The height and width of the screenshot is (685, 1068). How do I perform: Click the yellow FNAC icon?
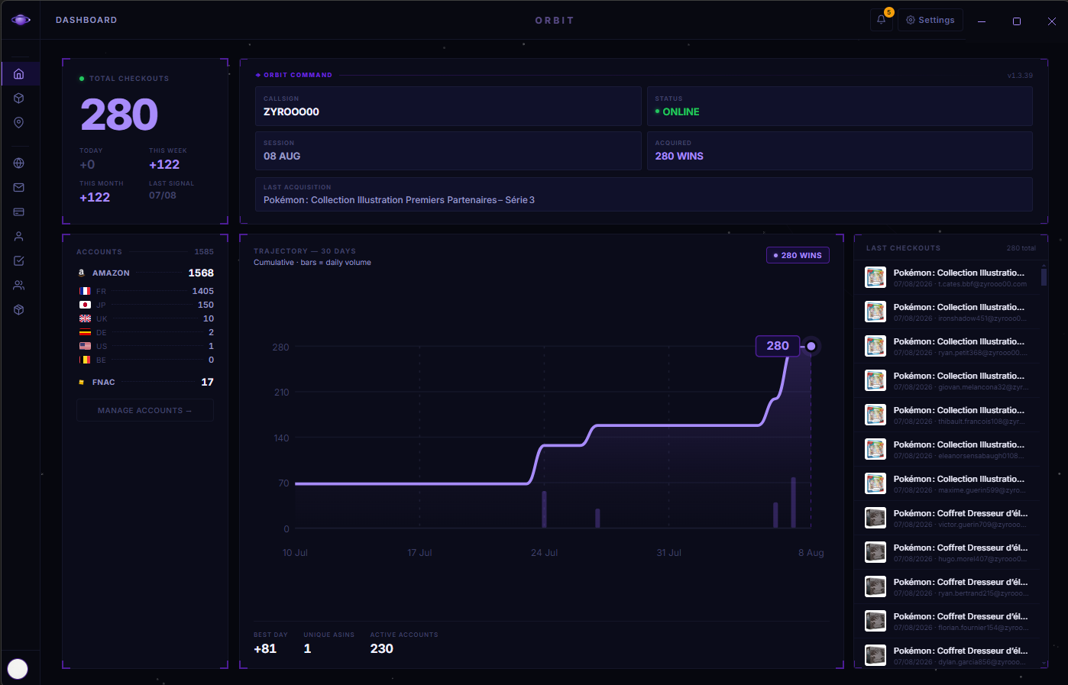click(82, 382)
